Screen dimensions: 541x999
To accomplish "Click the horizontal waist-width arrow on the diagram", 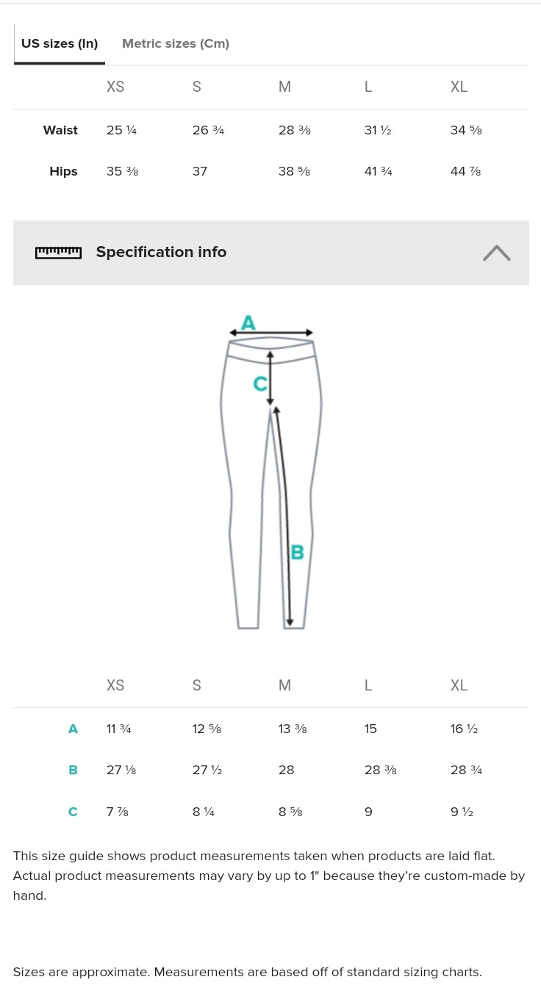I will (x=271, y=333).
